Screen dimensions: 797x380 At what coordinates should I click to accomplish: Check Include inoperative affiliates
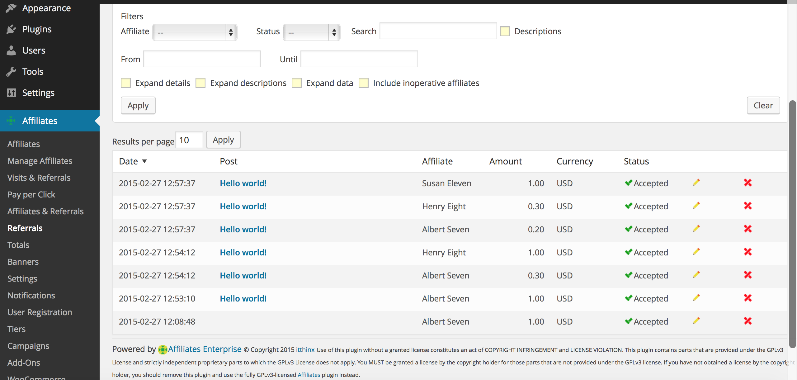coord(364,83)
